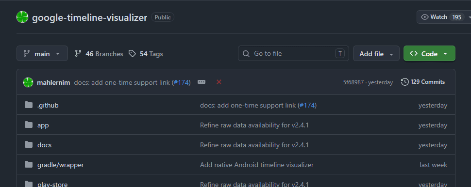Open commit Add native Android timeline visualizer
The width and height of the screenshot is (471, 187).
pyautogui.click(x=256, y=165)
